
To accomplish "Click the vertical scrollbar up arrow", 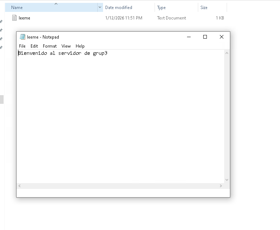I will click(227, 53).
